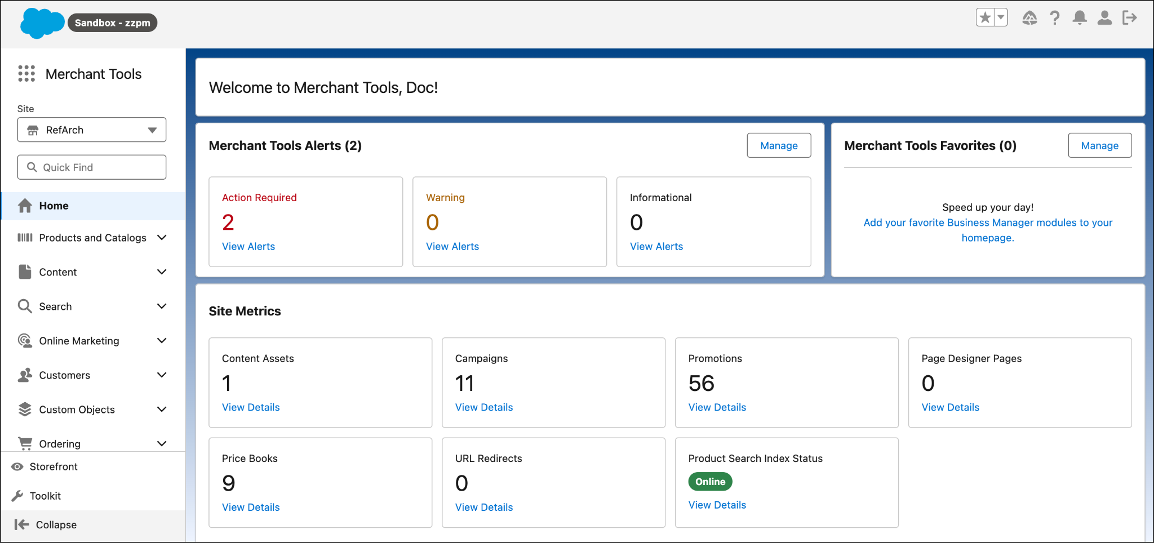Open the Toolkit wrench icon

pyautogui.click(x=45, y=496)
